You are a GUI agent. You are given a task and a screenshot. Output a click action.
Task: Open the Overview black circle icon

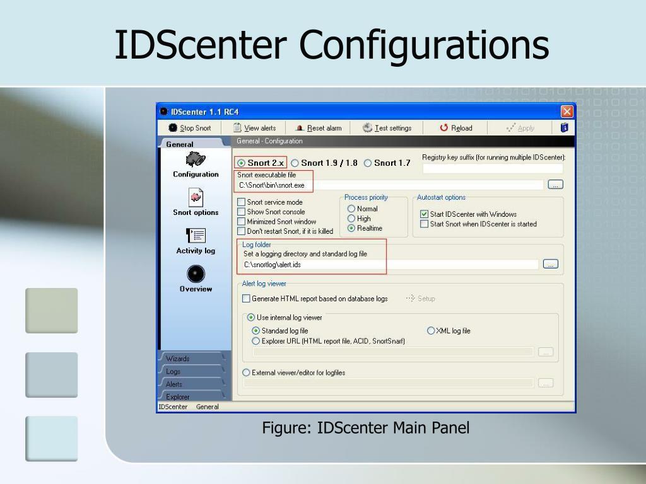[x=196, y=274]
